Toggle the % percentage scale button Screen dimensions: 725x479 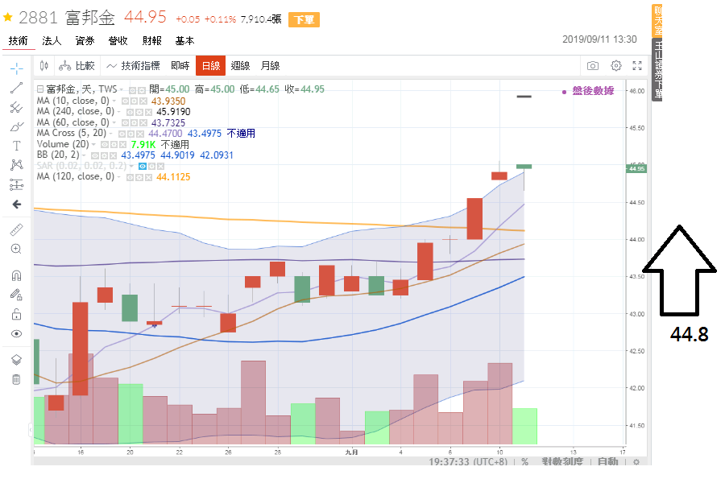tap(524, 462)
